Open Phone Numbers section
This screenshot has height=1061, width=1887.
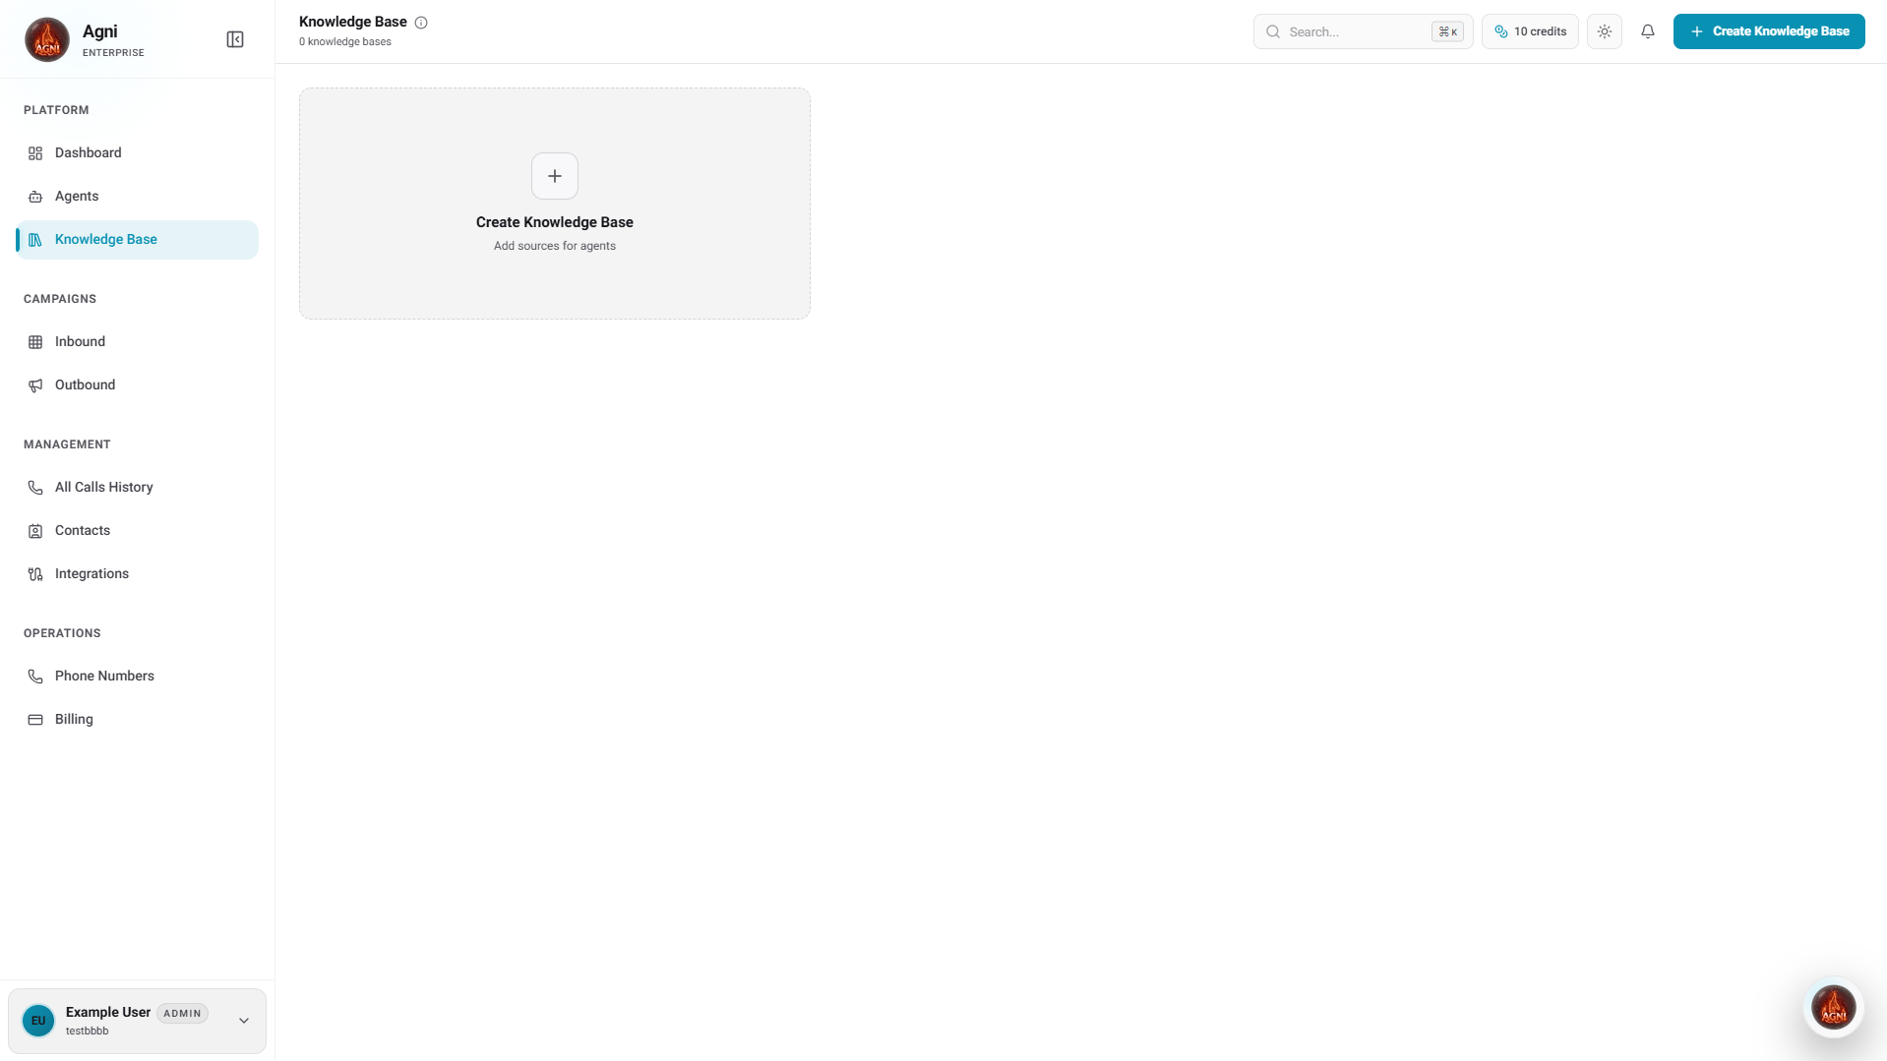click(x=137, y=677)
